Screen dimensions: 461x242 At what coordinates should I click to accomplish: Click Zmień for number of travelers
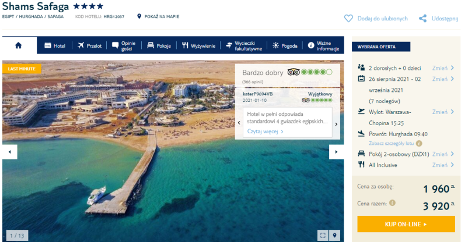click(439, 68)
